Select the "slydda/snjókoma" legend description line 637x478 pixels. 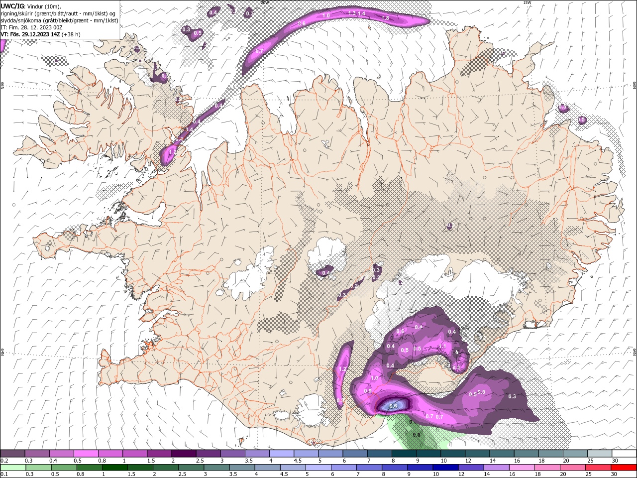(59, 20)
